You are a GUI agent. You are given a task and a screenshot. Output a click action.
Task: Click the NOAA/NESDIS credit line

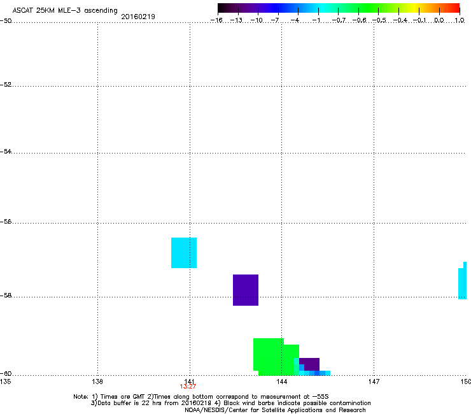click(x=275, y=410)
